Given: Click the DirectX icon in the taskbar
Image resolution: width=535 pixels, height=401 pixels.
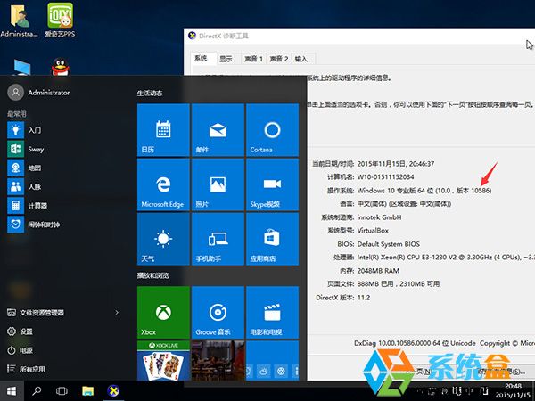Looking at the screenshot, I should tap(113, 390).
